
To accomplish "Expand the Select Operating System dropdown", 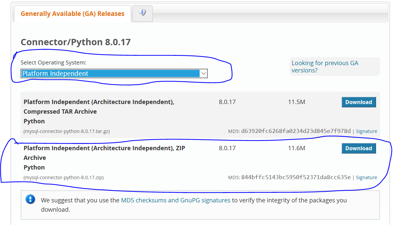I will 114,73.
